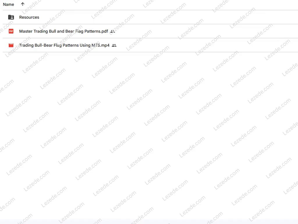Select the Resources folder name
Screen dimensions: 298x224
[29, 17]
